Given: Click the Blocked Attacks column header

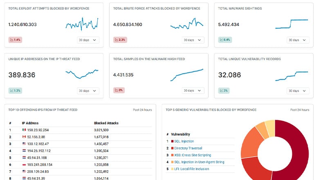Looking at the screenshot, I should 106,123.
